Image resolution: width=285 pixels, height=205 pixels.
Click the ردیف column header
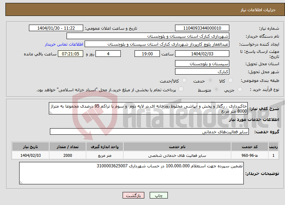tap(273, 147)
